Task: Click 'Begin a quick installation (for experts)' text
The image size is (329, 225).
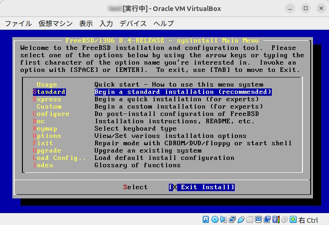Action: click(x=177, y=99)
